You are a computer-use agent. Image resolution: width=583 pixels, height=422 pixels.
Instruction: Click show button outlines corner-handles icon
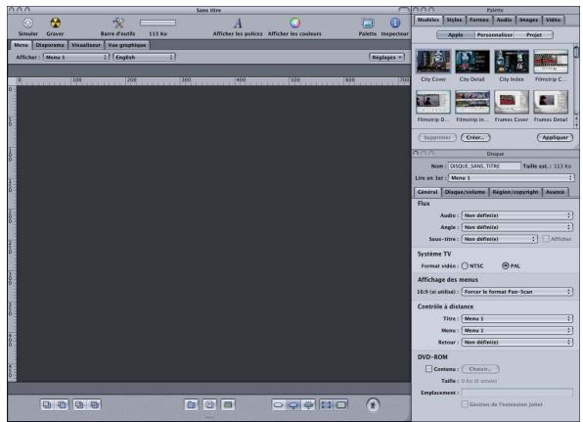coord(326,404)
